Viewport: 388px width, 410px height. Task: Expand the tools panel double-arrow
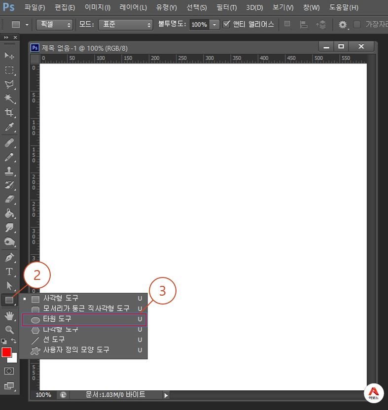click(x=6, y=37)
